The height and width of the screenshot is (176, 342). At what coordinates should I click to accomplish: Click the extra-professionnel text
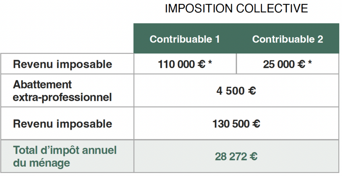point(62,98)
